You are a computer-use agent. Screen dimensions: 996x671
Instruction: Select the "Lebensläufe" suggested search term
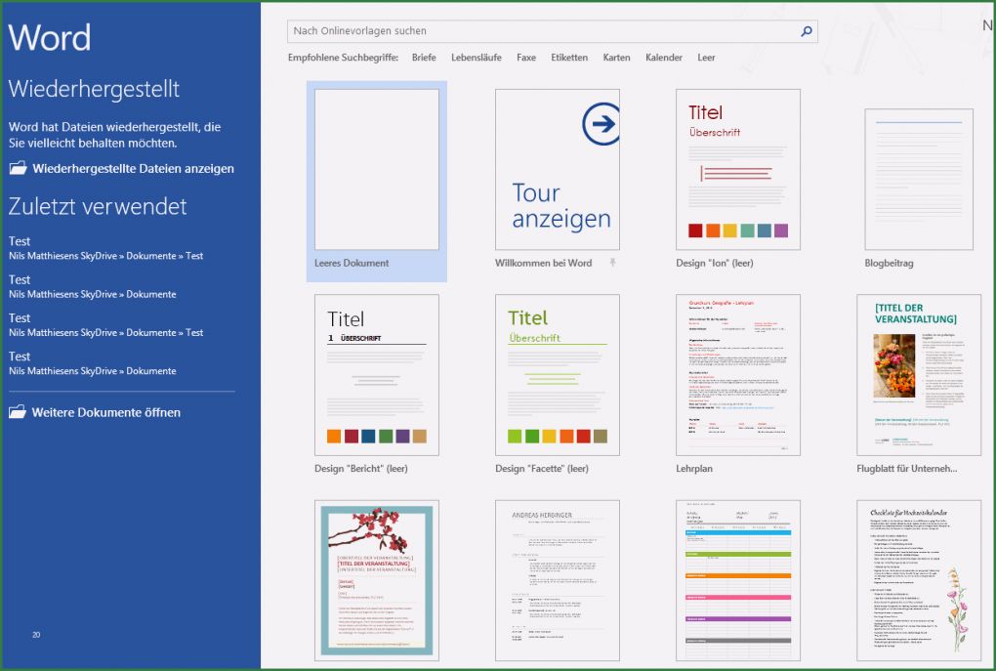point(476,58)
